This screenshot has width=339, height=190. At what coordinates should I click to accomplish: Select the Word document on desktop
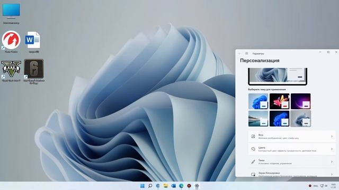click(x=33, y=42)
